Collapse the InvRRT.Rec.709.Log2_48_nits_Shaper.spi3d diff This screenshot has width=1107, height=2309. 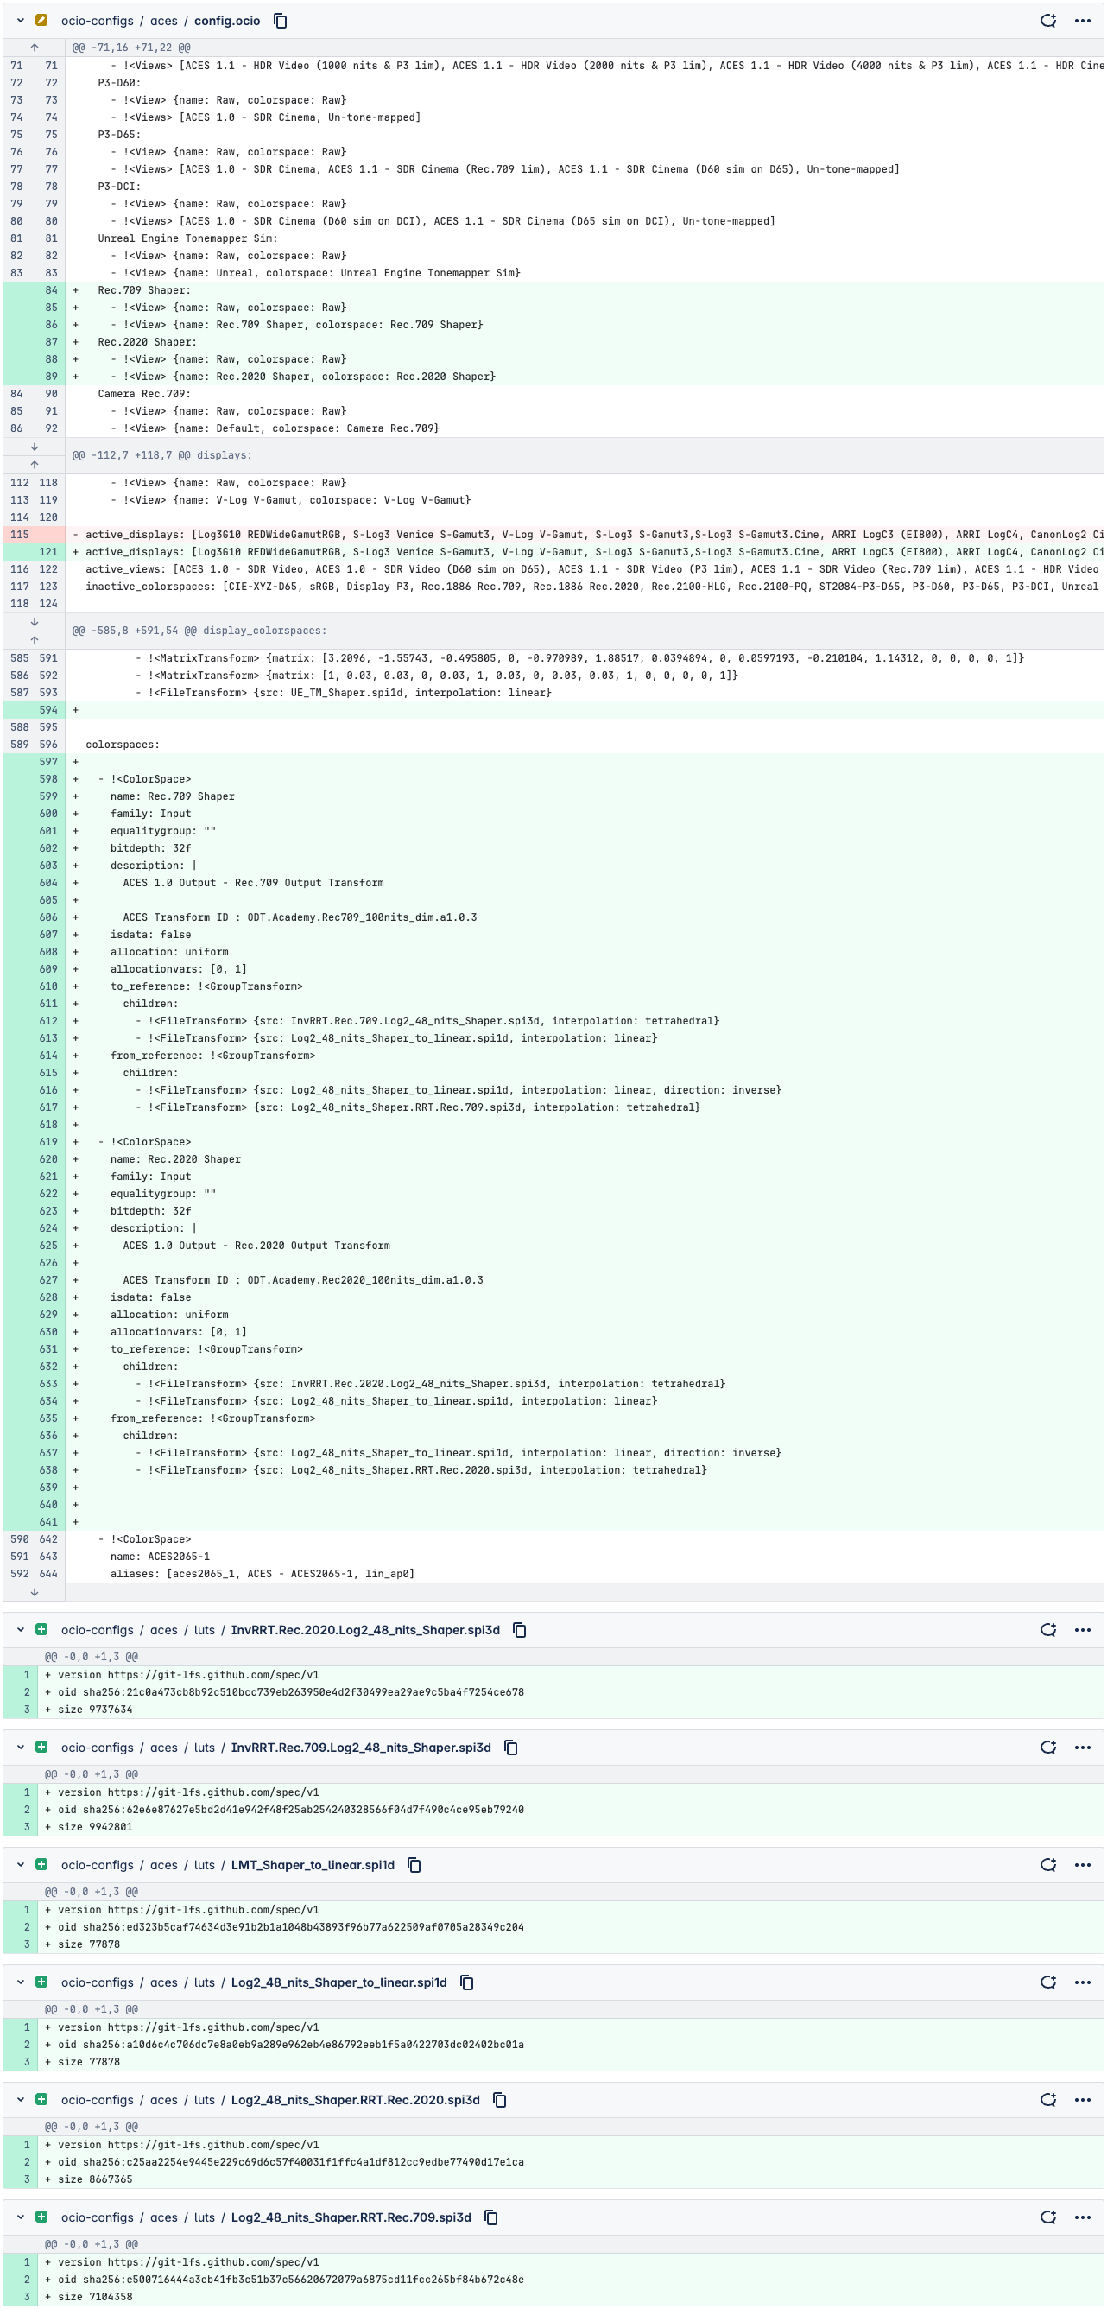21,1747
